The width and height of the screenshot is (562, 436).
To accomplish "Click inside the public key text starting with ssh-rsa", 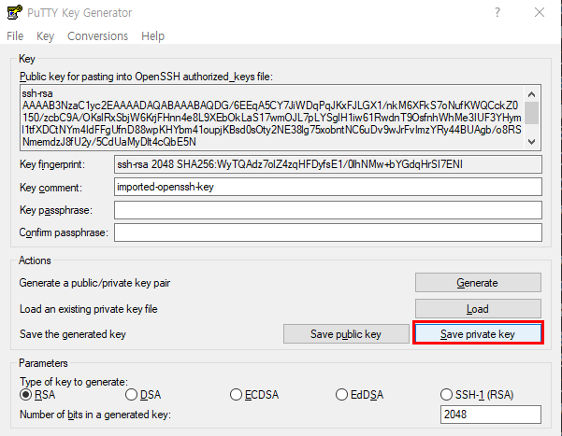I will pos(272,118).
